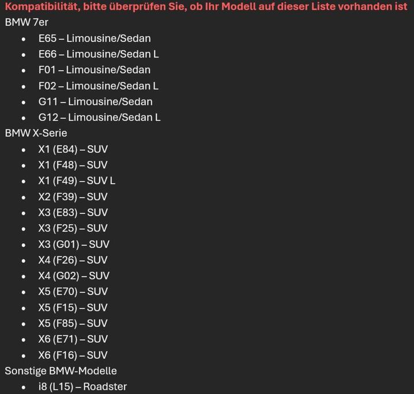Click the G11 Limousine/Sedan entry
The image size is (414, 394).
click(95, 102)
